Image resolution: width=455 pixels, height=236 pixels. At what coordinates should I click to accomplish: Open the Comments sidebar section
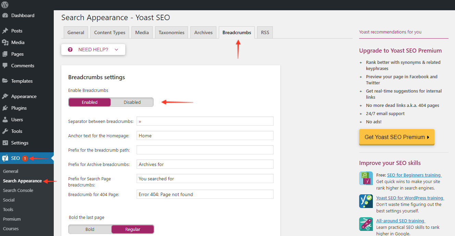point(6,65)
